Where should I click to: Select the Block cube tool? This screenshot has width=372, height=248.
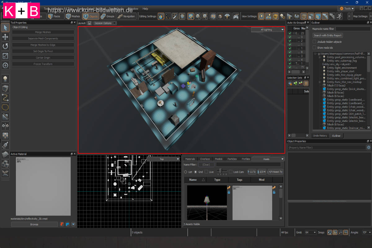tap(5, 88)
